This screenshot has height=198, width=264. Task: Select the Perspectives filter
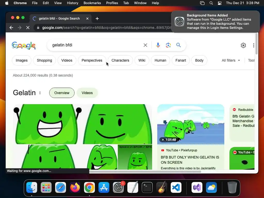(92, 60)
